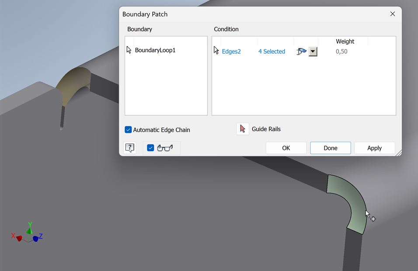
Task: Click the Edges2 link
Action: pyautogui.click(x=231, y=51)
